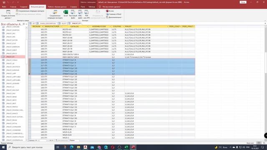This screenshot has width=267, height=150.
Task: Click the Нет фильтра indicator
Action: tap(62, 140)
